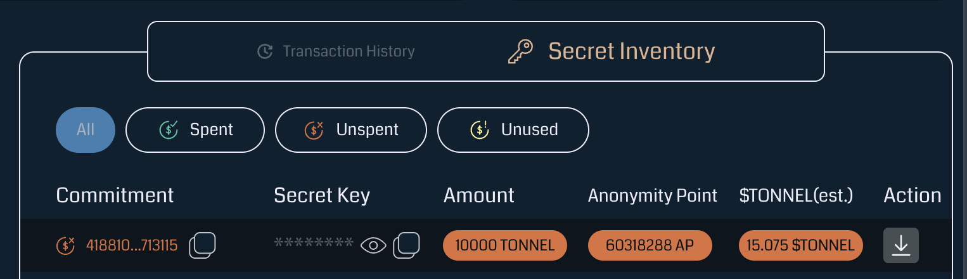
Task: Click the 60318288 AP badge
Action: tap(650, 245)
